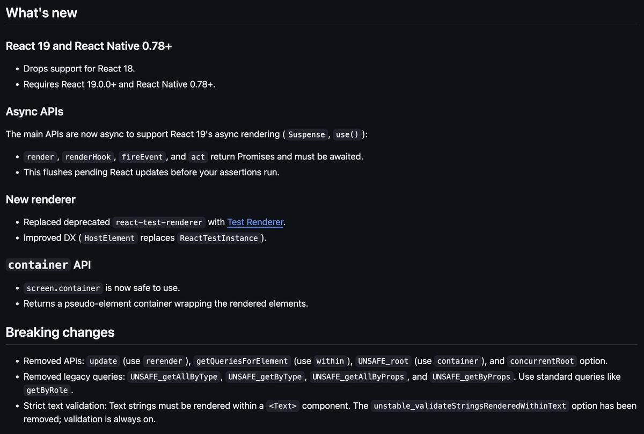The image size is (644, 434).
Task: Click the "Requires React 19.0.0+" bullet text
Action: pyautogui.click(x=119, y=84)
